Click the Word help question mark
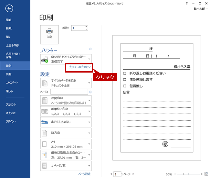The image size is (210, 178). (x=187, y=4)
